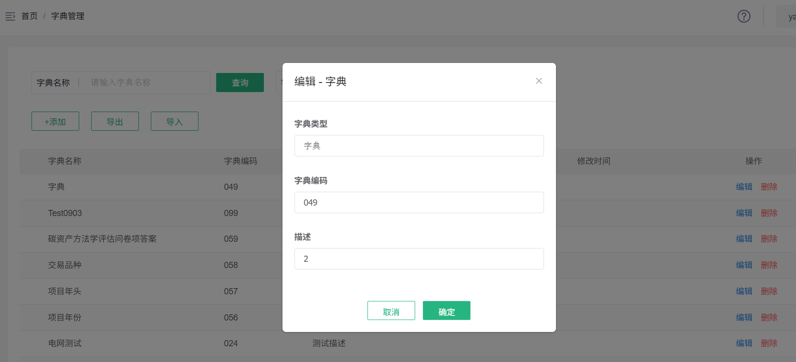
Task: Click the +添加 button
Action: (x=55, y=121)
